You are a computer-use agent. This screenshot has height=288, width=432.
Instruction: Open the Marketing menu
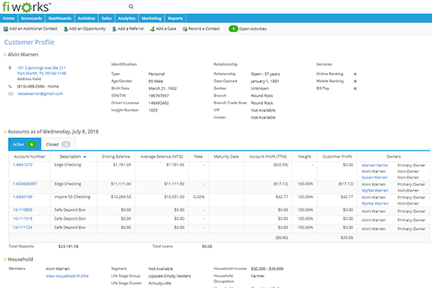(x=152, y=18)
